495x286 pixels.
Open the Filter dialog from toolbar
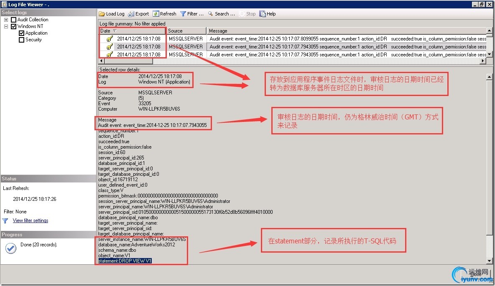point(192,14)
